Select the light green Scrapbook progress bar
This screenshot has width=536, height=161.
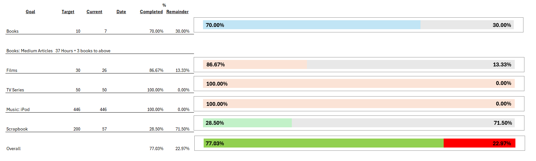tap(247, 123)
